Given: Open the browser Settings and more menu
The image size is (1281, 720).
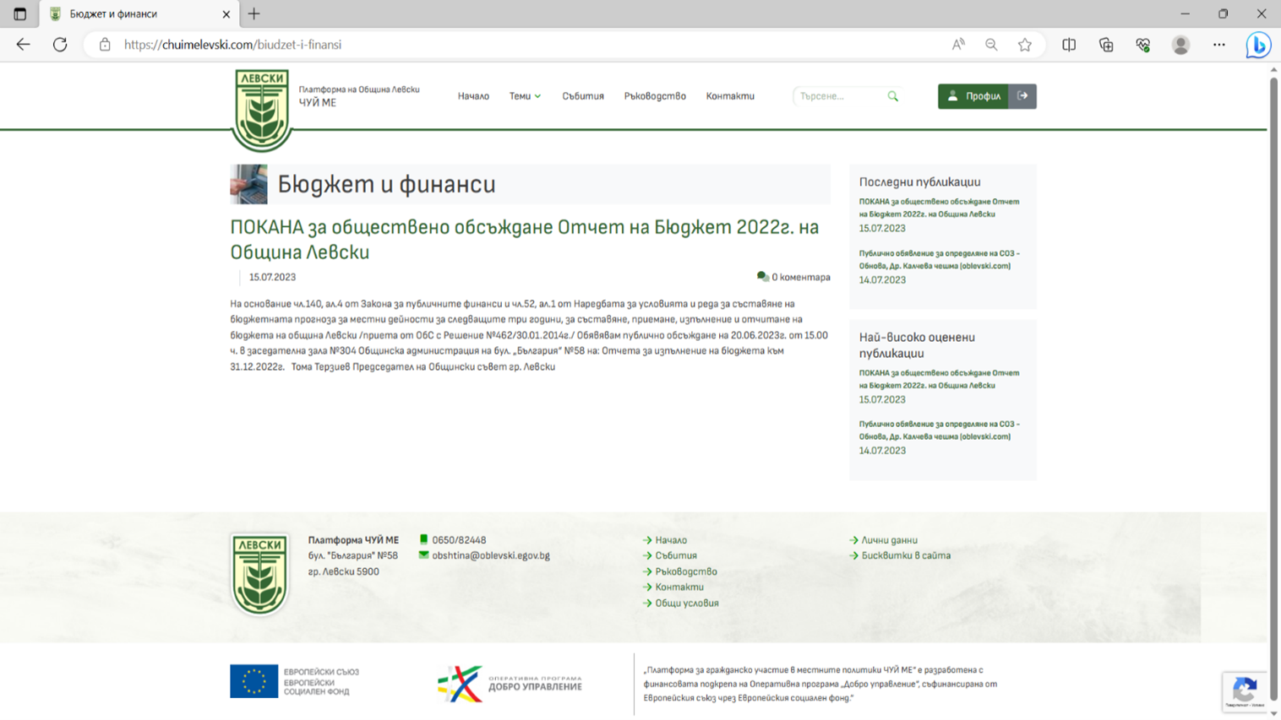Looking at the screenshot, I should (1218, 45).
